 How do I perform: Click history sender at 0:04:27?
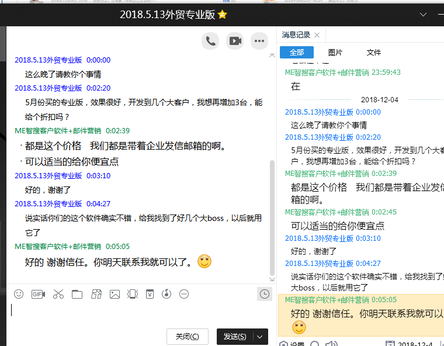[x=319, y=264]
